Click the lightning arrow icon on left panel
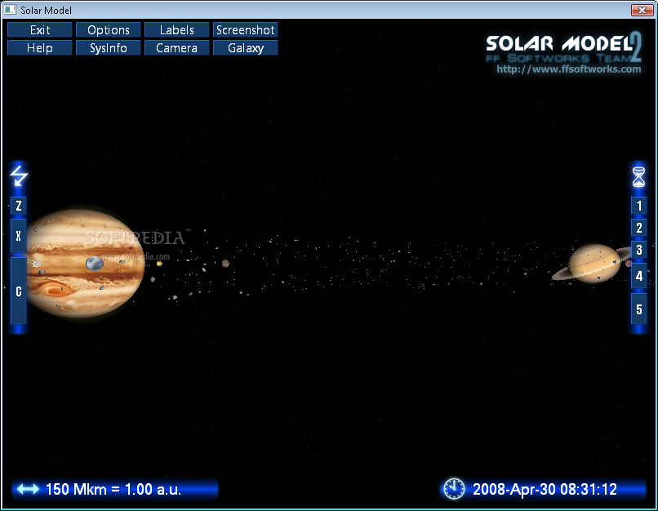Viewport: 658px width, 511px height. 19,176
